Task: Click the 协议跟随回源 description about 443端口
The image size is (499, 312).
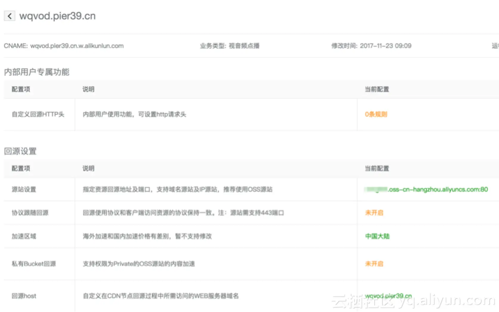Action: coord(183,213)
